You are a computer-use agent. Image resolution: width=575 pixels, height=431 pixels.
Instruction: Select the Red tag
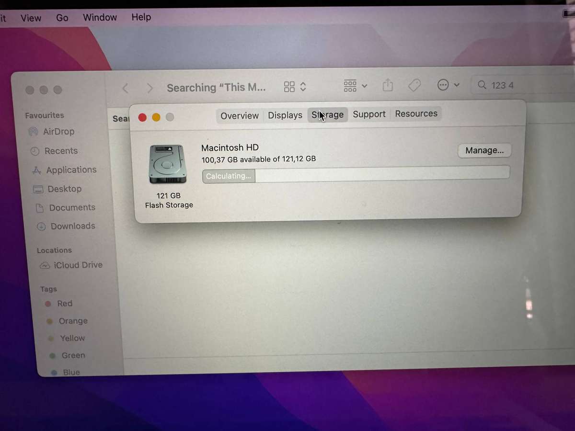click(65, 304)
